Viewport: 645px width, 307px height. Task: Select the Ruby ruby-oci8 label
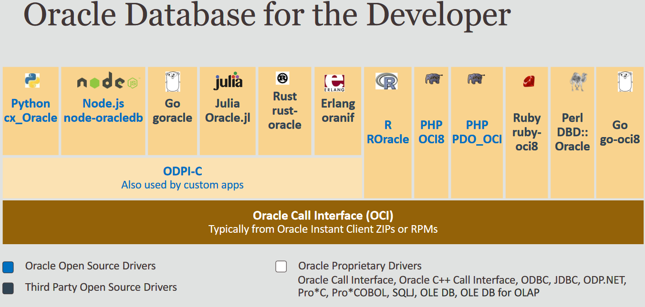pyautogui.click(x=527, y=132)
